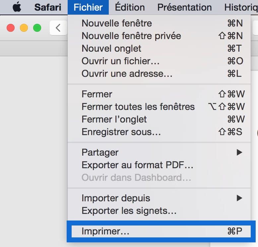Screen dimensions: 258x247
Task: Choose Exporter au format PDF…
Action: tap(159, 165)
